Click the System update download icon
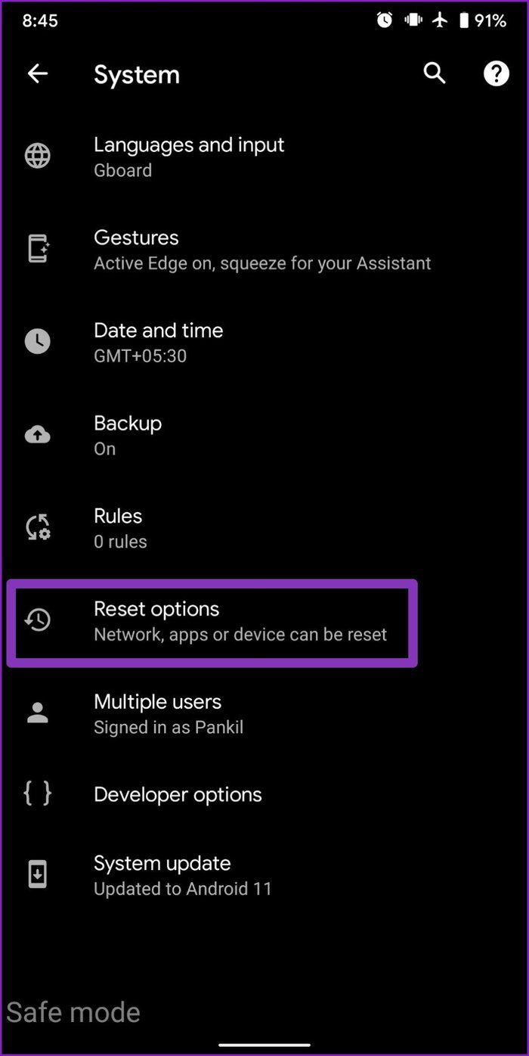This screenshot has height=1056, width=529. pos(38,875)
